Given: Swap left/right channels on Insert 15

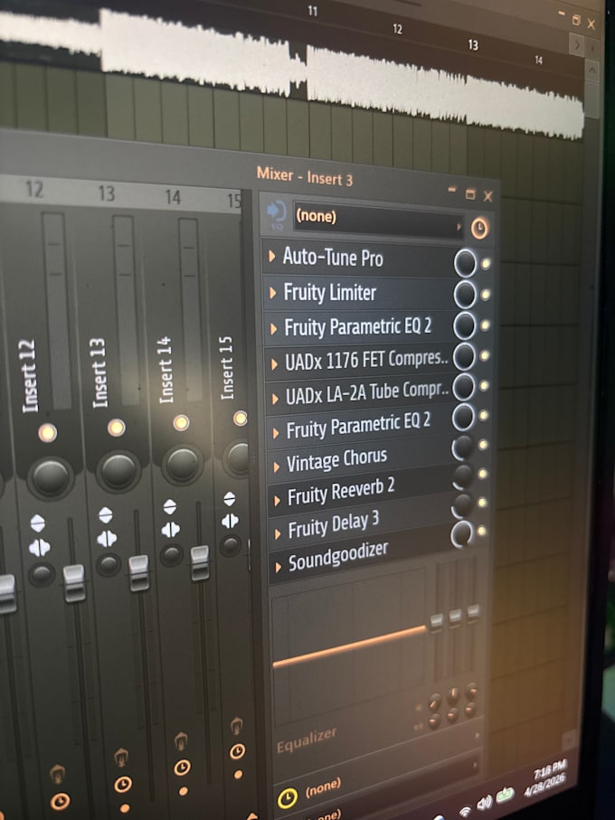Looking at the screenshot, I should click(x=230, y=521).
